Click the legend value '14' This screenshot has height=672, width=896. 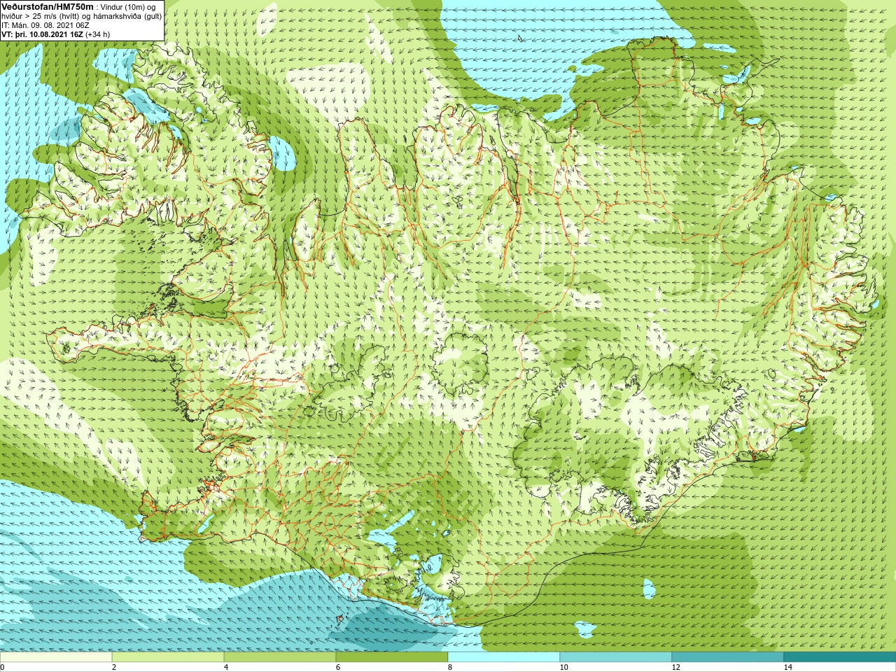click(x=787, y=667)
